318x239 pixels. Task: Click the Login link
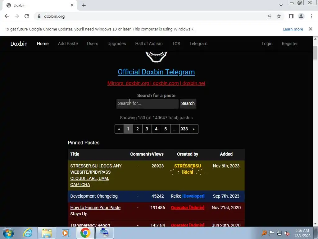(x=267, y=44)
